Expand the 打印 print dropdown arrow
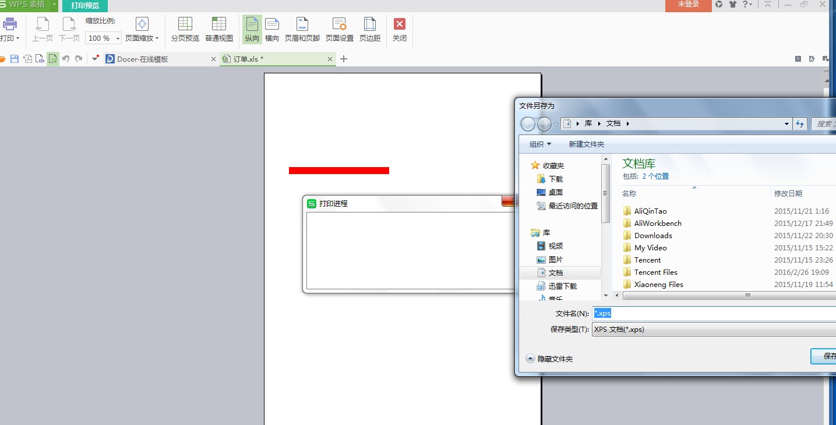This screenshot has width=836, height=425. coord(18,38)
